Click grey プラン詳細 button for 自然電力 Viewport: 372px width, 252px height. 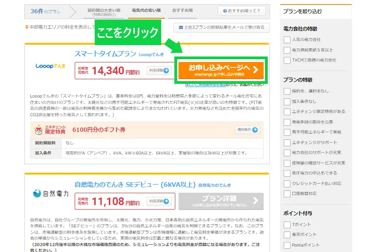click(221, 201)
